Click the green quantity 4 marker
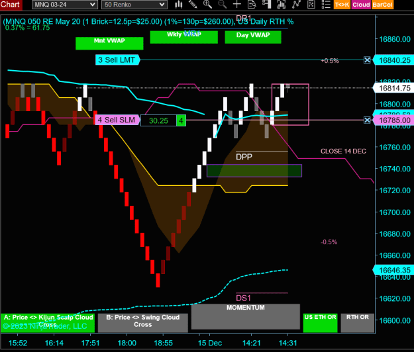Screen dimensions: 414x352 181,120
